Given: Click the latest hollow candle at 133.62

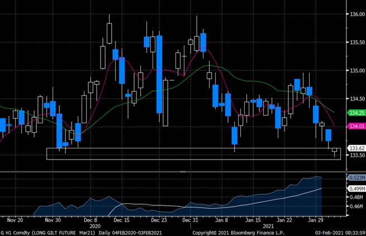Looking at the screenshot, I should (335, 150).
